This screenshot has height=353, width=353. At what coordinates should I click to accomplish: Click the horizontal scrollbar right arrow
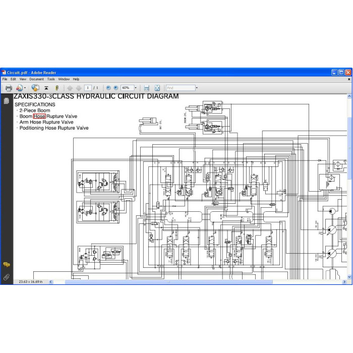pos(344,281)
